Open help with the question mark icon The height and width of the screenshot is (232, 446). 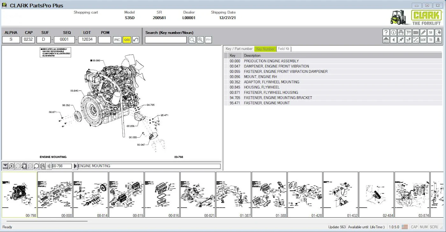[x=386, y=32]
